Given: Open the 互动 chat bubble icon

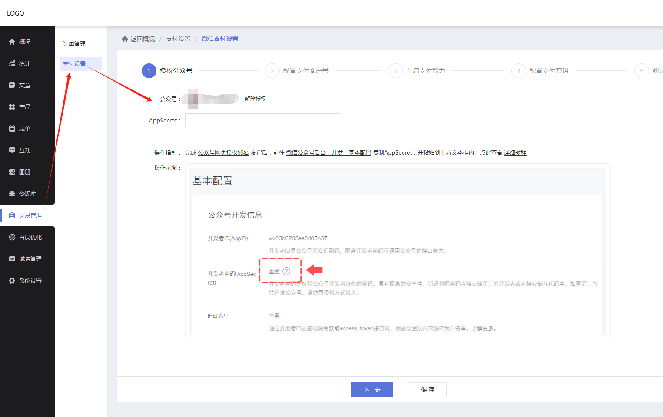Looking at the screenshot, I should pyautogui.click(x=12, y=150).
